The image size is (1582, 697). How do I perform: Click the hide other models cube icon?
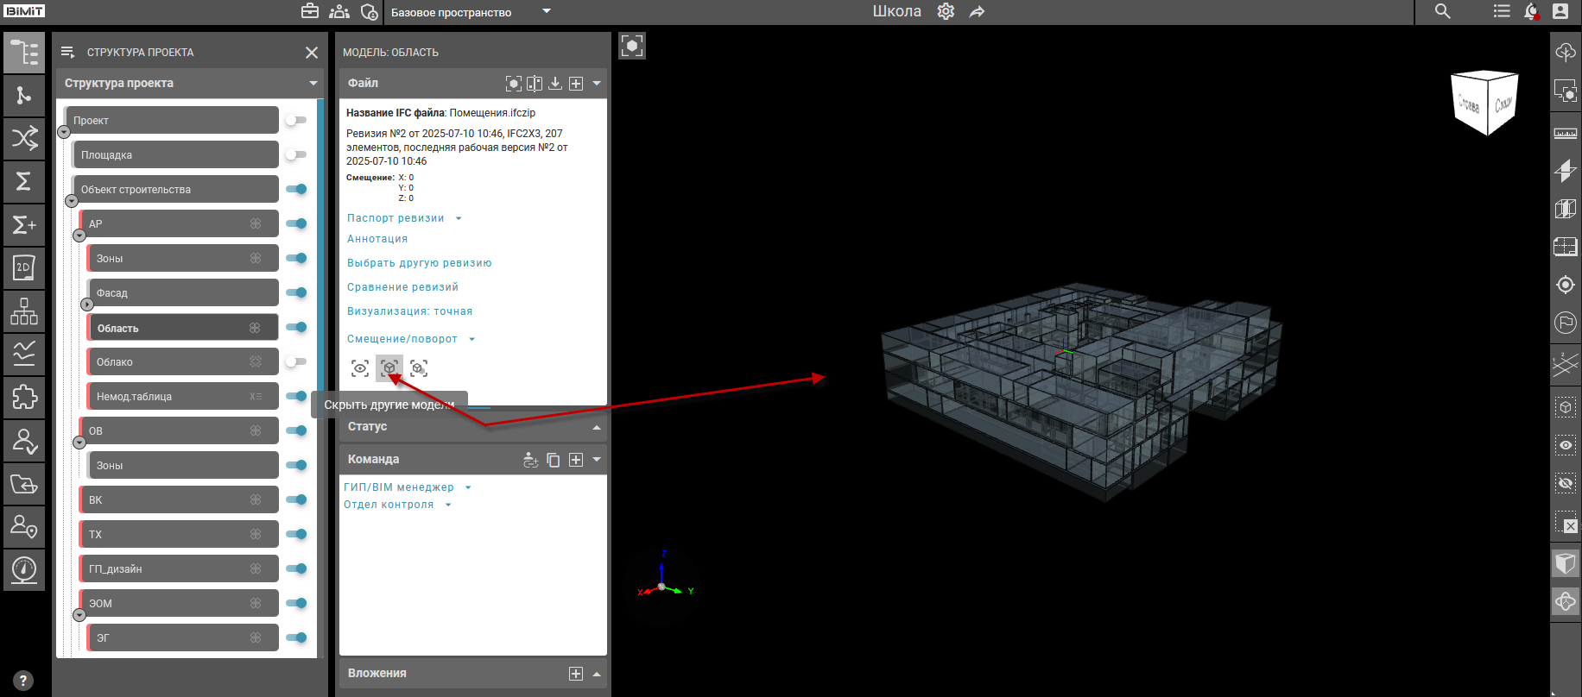pos(389,368)
